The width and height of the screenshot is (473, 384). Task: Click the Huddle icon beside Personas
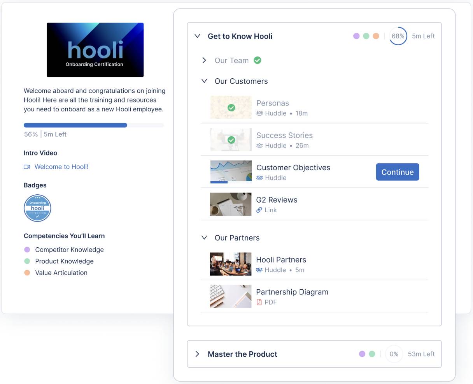(x=260, y=113)
